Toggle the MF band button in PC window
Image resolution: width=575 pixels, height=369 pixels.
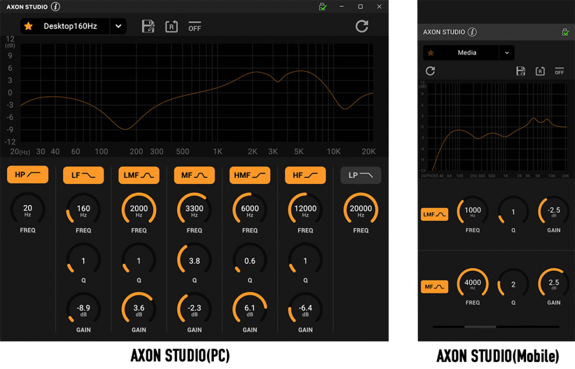tap(194, 175)
